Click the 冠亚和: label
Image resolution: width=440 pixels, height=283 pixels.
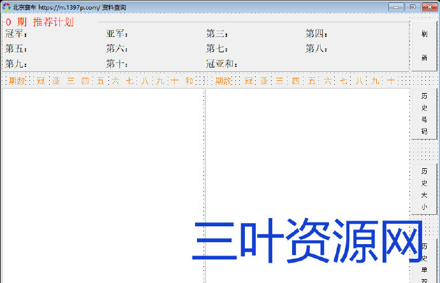[x=222, y=64]
